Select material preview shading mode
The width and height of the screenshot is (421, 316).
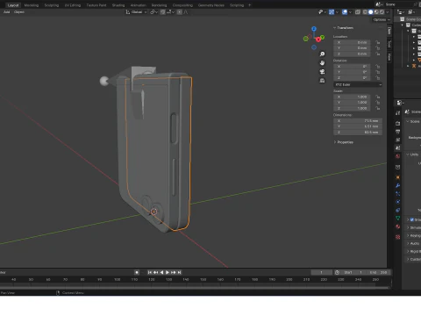376,12
